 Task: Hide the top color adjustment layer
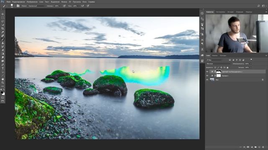[x=207, y=72]
